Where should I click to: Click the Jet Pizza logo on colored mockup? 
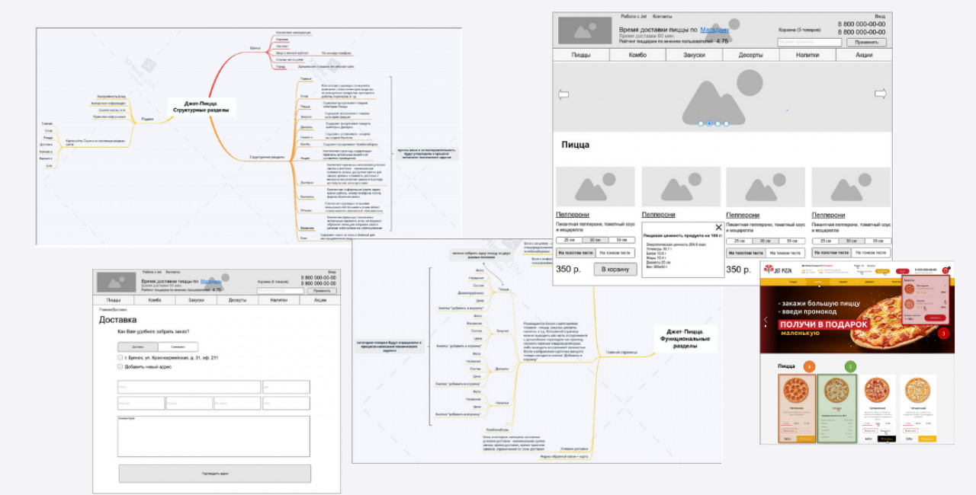pyautogui.click(x=778, y=269)
